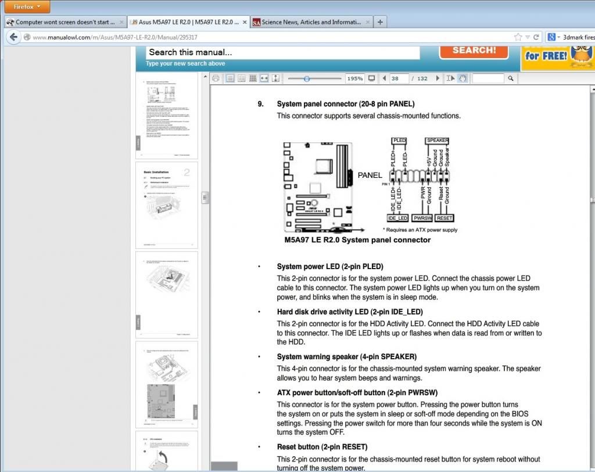Screen dimensions: 595x472
Task: Click the 'for FREE!' owl advertisement banner
Action: (558, 58)
